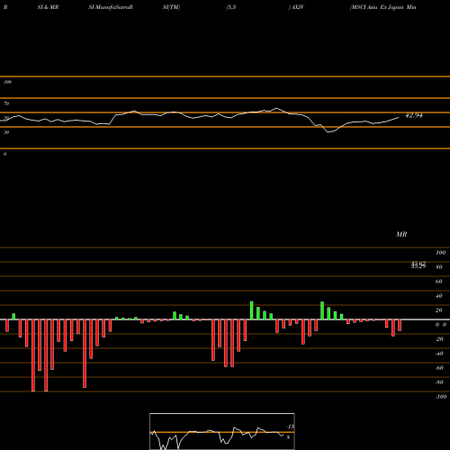This screenshot has height=450, width=450.
Task: Click the "(MSCI Asia Ex Japan Min" title
Action: (x=383, y=7)
